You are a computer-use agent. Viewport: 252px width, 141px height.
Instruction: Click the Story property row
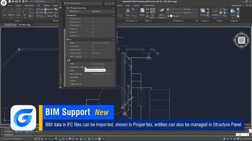pos(90,81)
